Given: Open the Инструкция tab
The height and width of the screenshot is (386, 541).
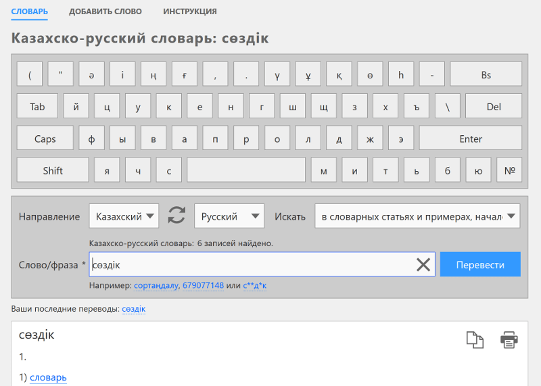Looking at the screenshot, I should [190, 11].
